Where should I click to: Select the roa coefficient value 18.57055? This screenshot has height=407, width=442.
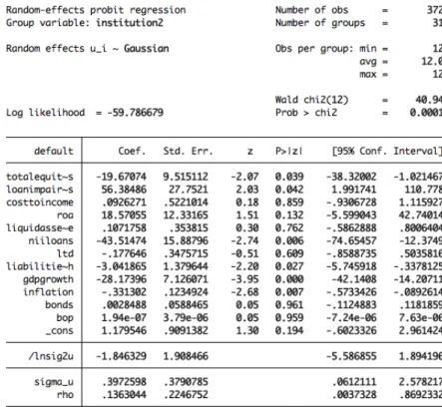[124, 215]
